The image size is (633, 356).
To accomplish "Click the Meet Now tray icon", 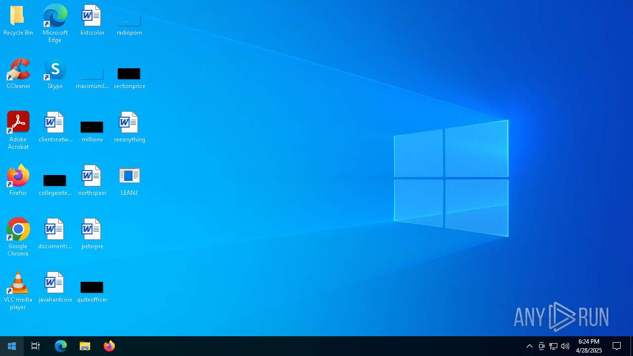I will [x=542, y=346].
